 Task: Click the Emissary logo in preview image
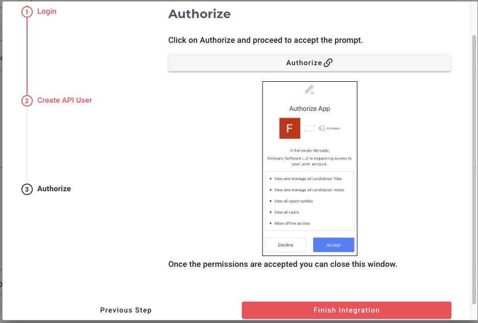[x=329, y=128]
